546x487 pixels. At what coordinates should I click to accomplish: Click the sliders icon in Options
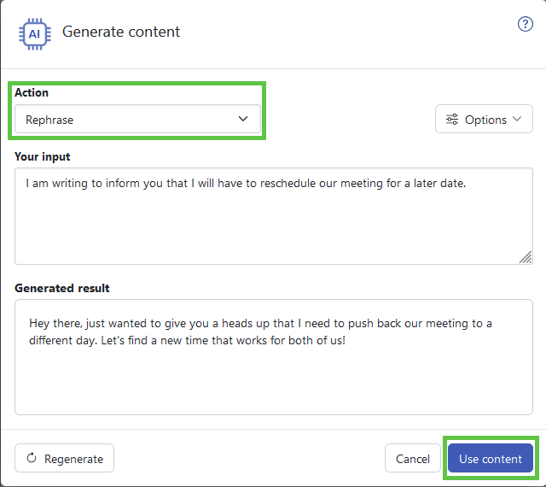pos(452,120)
